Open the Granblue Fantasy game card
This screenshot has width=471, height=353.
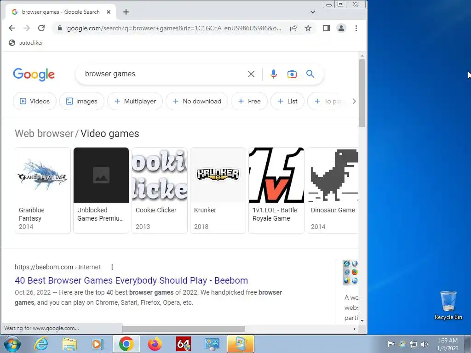(43, 190)
